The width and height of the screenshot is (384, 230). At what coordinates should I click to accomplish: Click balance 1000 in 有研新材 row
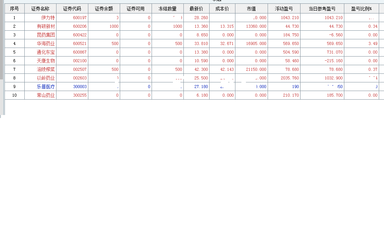tap(114, 26)
